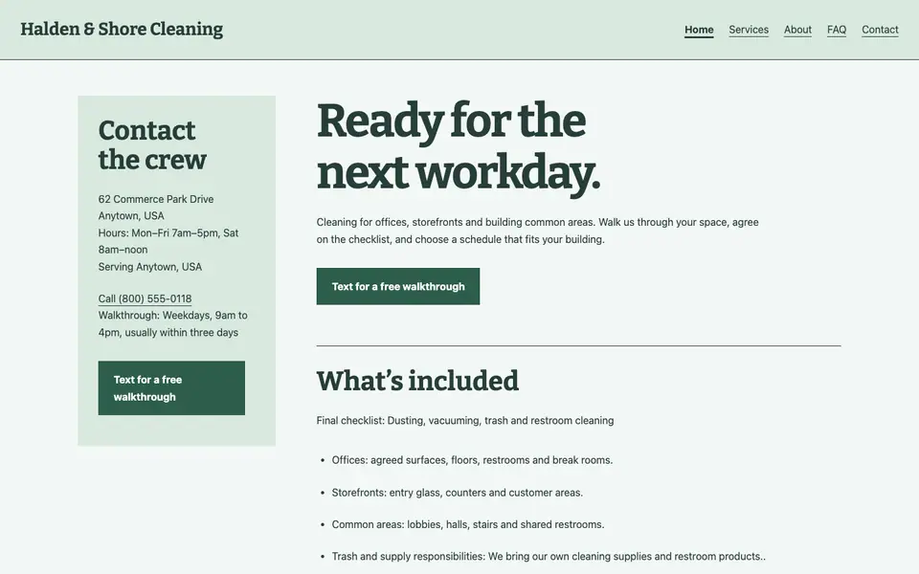919x574 pixels.
Task: Open the About page link
Action: pyautogui.click(x=797, y=30)
